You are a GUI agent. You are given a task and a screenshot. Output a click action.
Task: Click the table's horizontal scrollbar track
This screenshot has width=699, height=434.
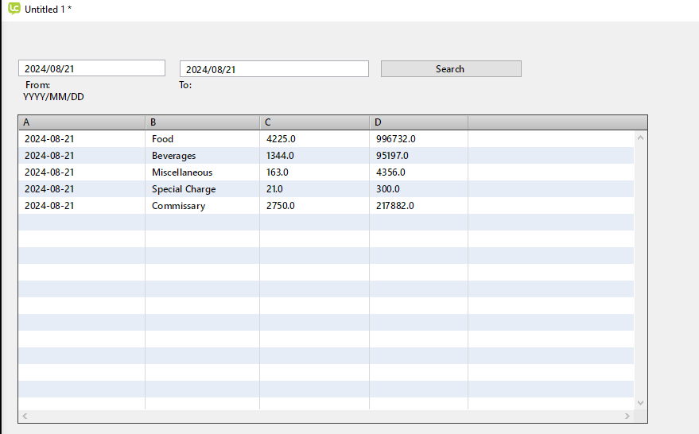click(x=326, y=417)
